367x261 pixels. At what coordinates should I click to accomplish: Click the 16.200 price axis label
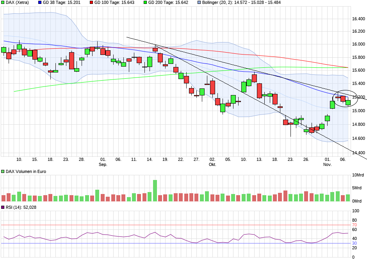[358, 31]
